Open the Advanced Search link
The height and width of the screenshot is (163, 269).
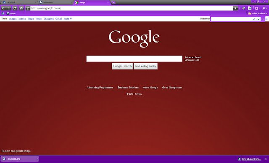(x=193, y=57)
